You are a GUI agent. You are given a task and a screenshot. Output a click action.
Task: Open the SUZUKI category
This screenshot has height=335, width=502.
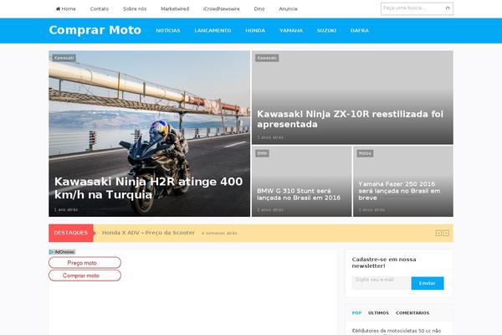(x=326, y=30)
